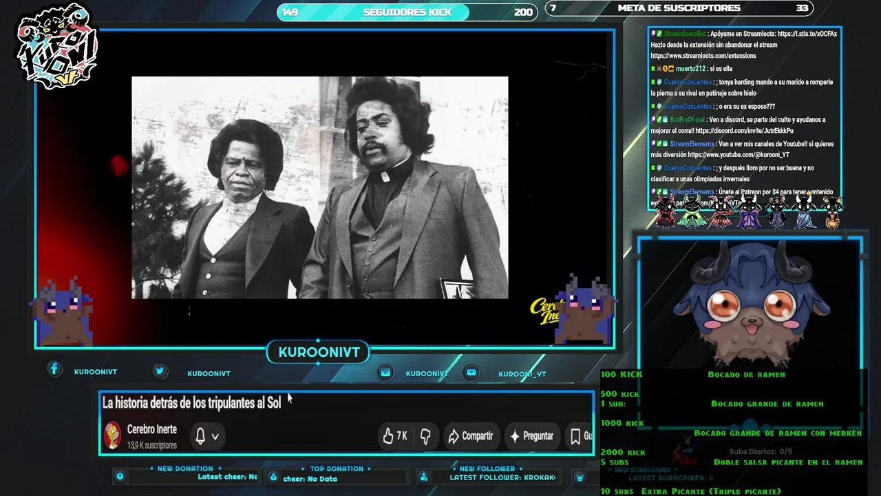Click the 'tonya harding mando' chat message

742,87
